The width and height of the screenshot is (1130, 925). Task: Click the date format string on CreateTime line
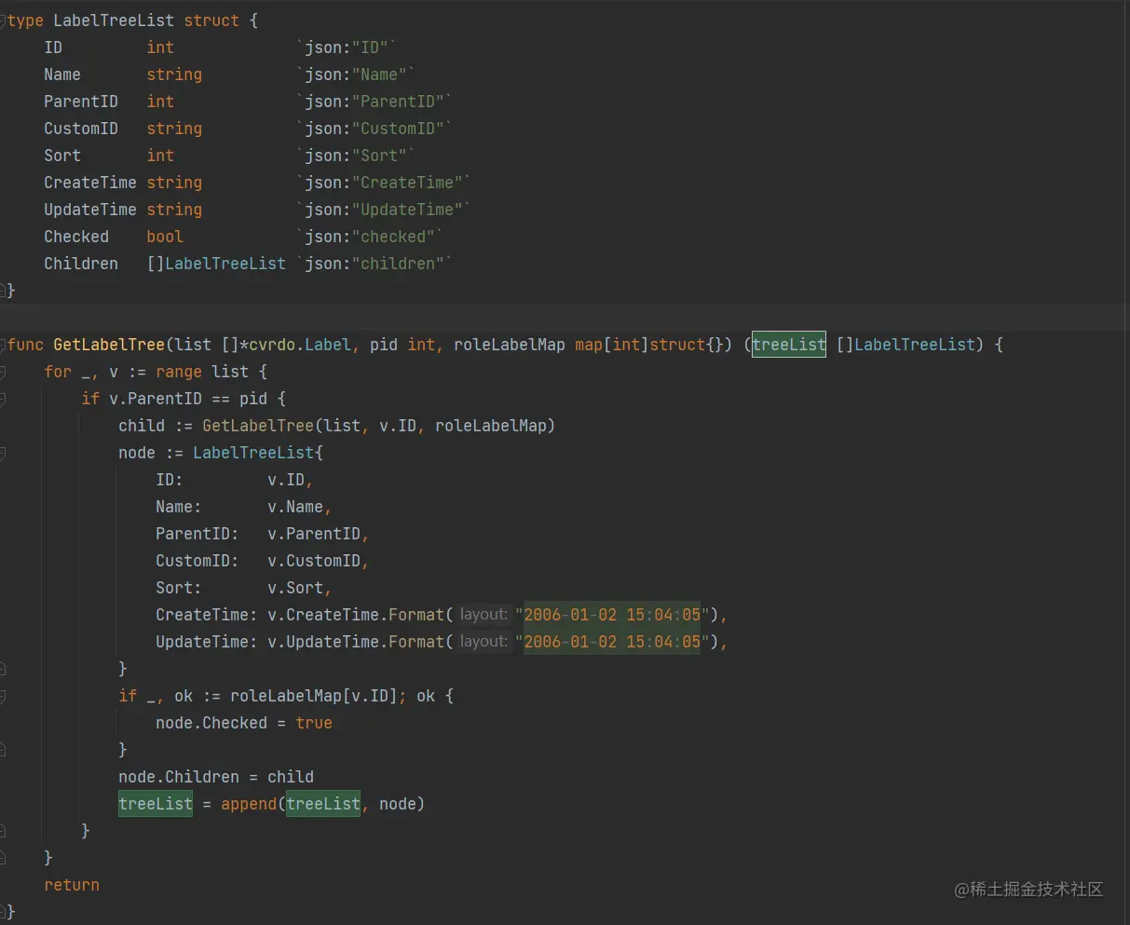pos(612,615)
